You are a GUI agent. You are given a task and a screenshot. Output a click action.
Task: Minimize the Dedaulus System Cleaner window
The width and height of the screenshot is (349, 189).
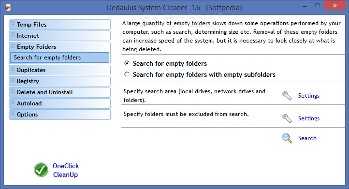[x=305, y=7]
